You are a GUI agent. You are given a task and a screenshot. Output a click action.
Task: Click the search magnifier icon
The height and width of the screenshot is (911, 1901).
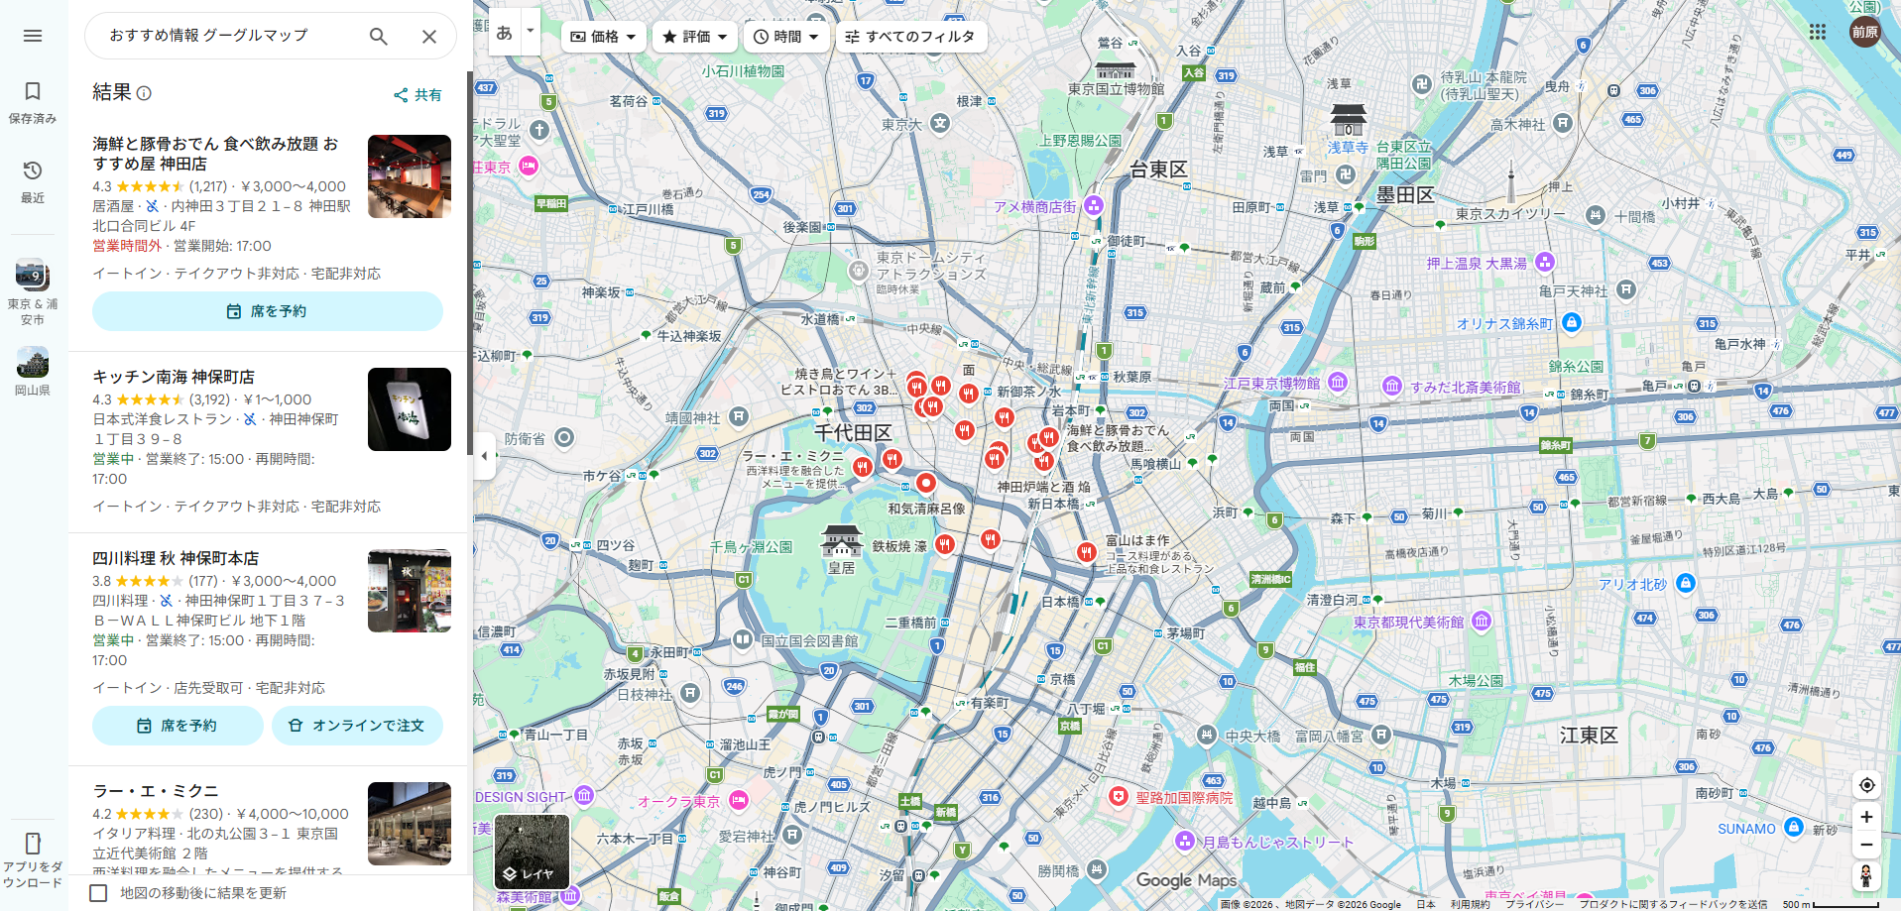[x=379, y=37]
